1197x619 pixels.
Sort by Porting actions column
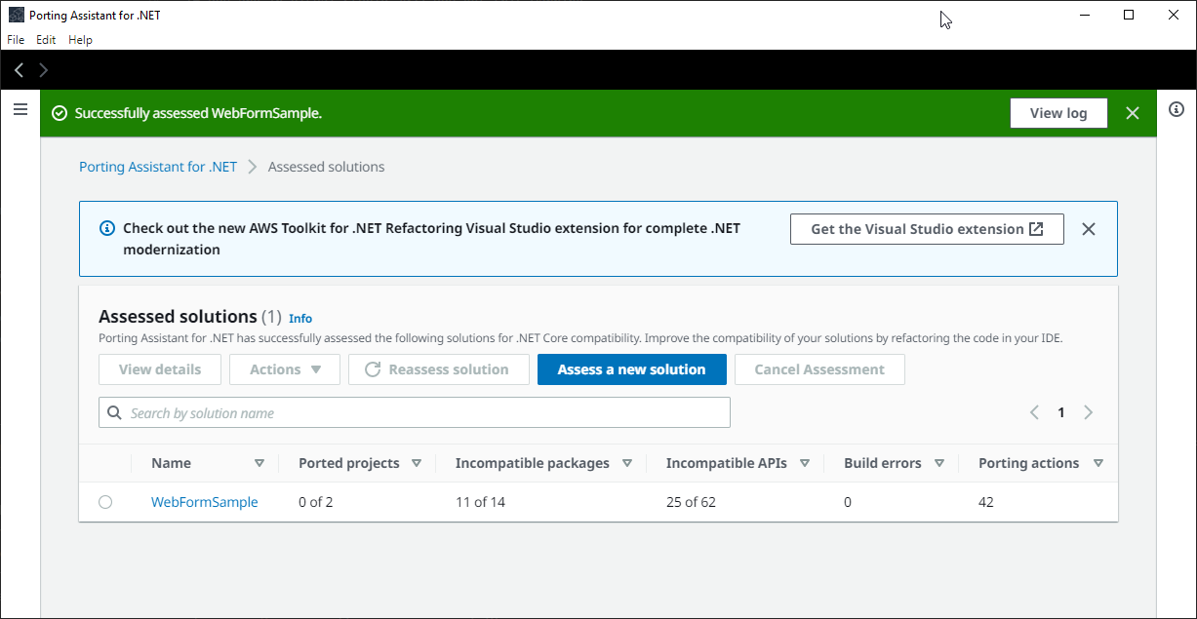[1098, 464]
